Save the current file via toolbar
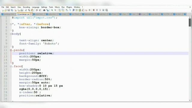Image resolution: width=192 pixels, height=108 pixels. click(9, 10)
